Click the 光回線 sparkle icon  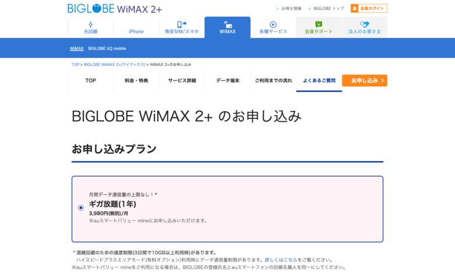(90, 24)
